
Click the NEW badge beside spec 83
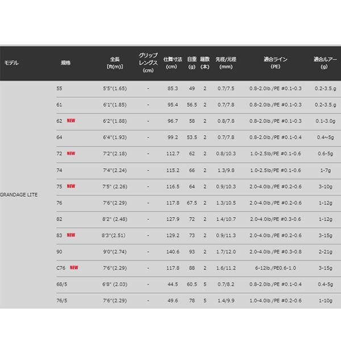(71, 235)
